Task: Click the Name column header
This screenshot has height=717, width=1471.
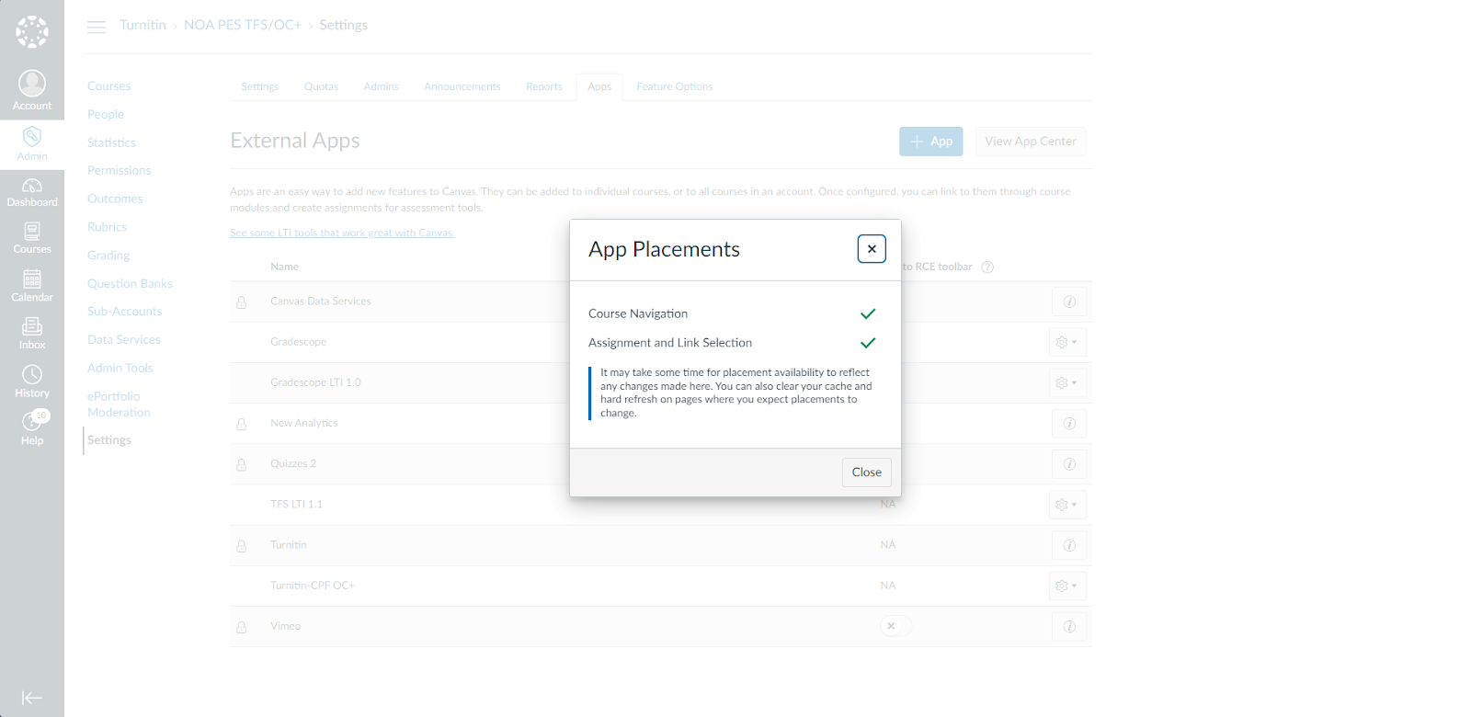Action: 284,267
